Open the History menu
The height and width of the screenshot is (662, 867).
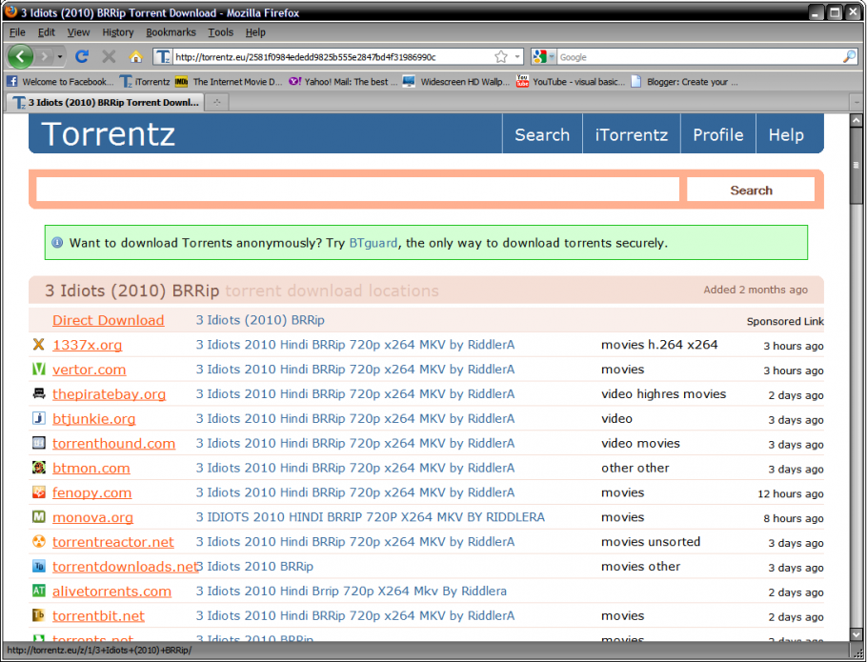click(118, 32)
